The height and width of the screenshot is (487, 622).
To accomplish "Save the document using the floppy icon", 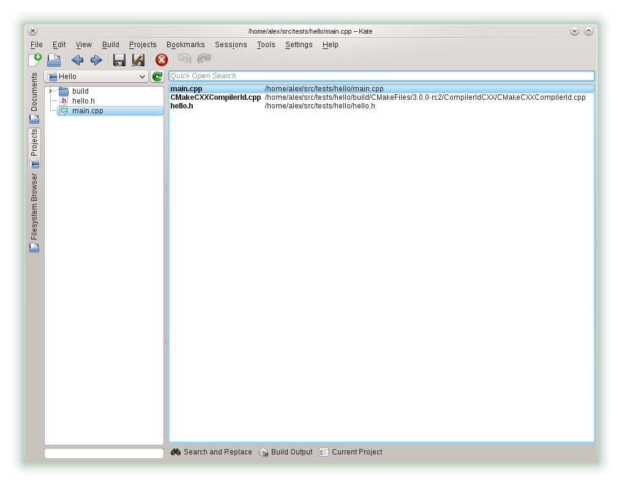I will (x=119, y=59).
